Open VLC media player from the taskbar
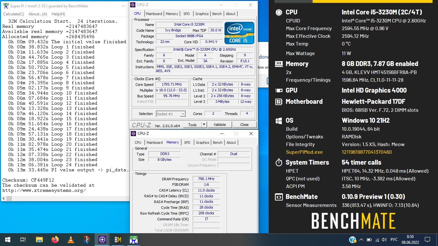 [71, 239]
